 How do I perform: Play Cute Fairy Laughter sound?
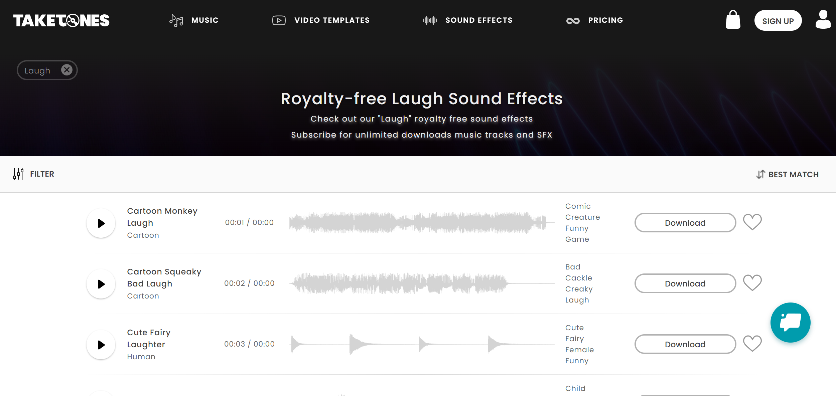click(x=101, y=345)
